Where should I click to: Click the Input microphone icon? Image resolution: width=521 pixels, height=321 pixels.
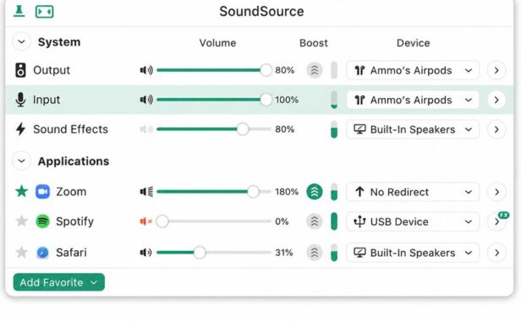(x=20, y=100)
